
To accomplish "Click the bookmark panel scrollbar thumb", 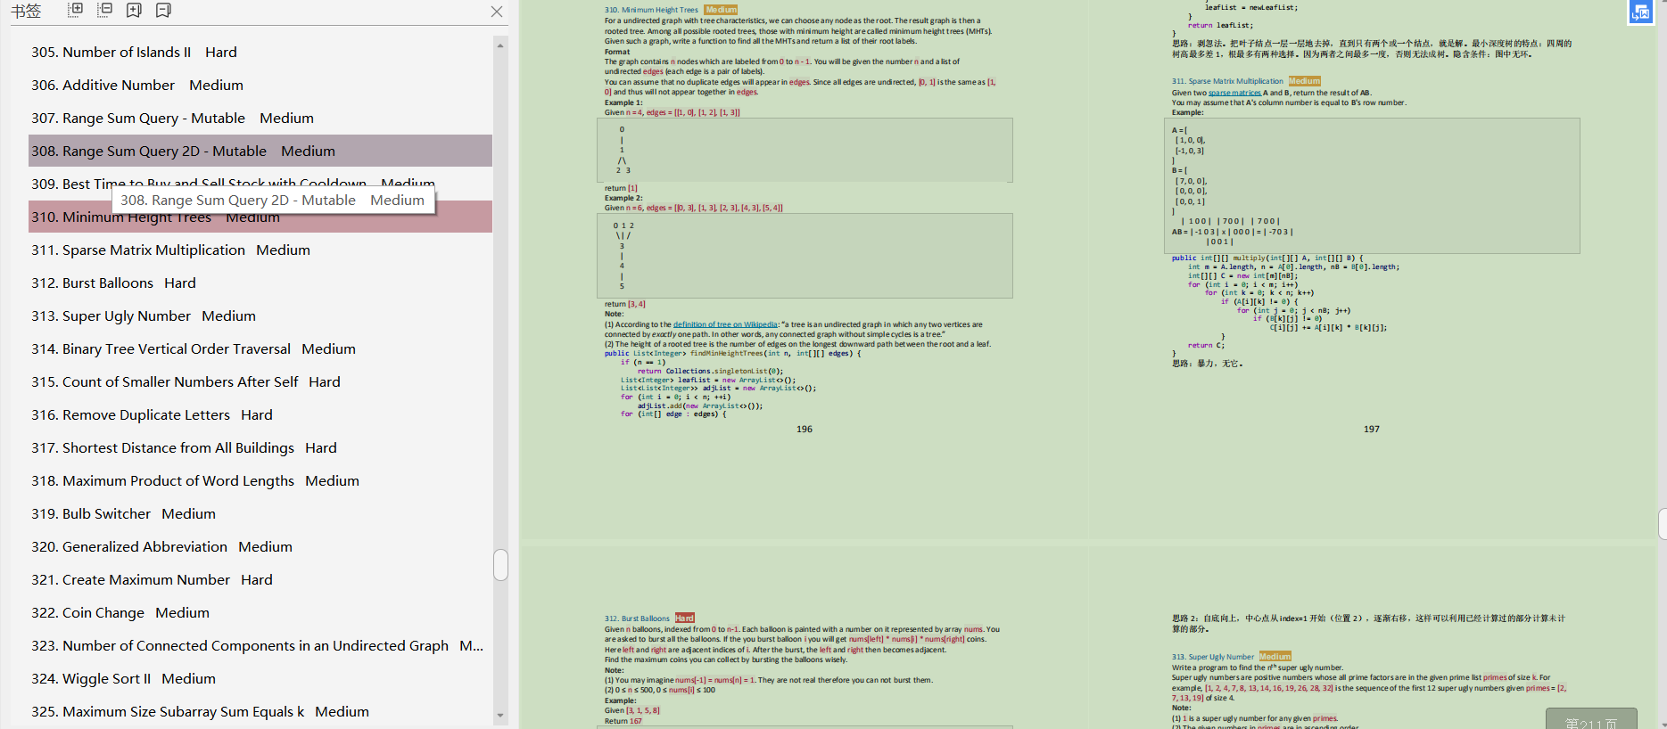I will pos(501,565).
